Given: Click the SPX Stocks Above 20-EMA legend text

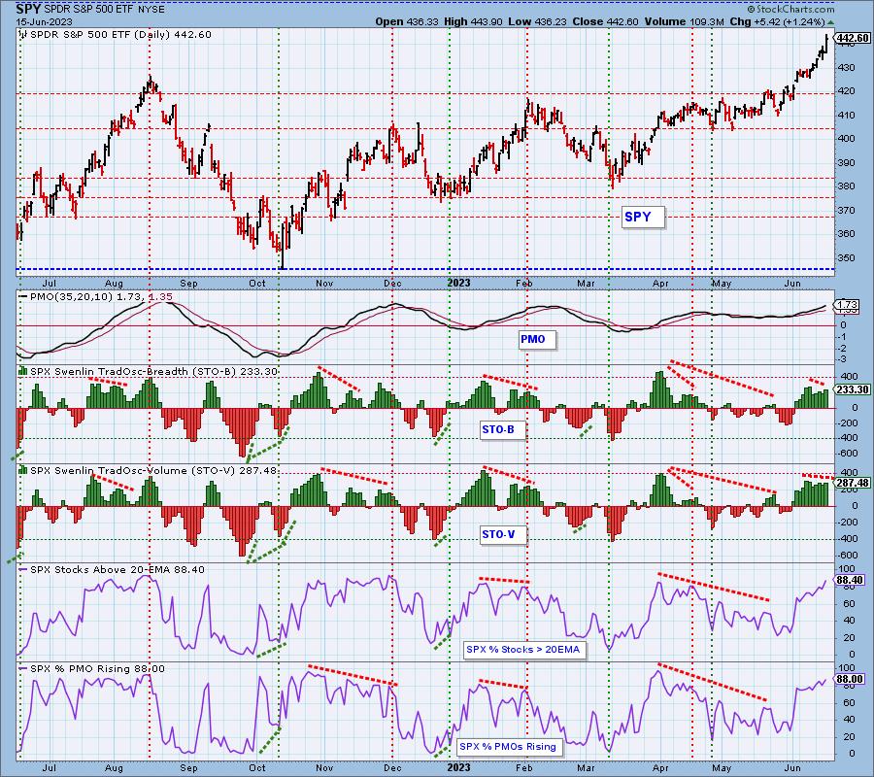Looking at the screenshot, I should 118,570.
